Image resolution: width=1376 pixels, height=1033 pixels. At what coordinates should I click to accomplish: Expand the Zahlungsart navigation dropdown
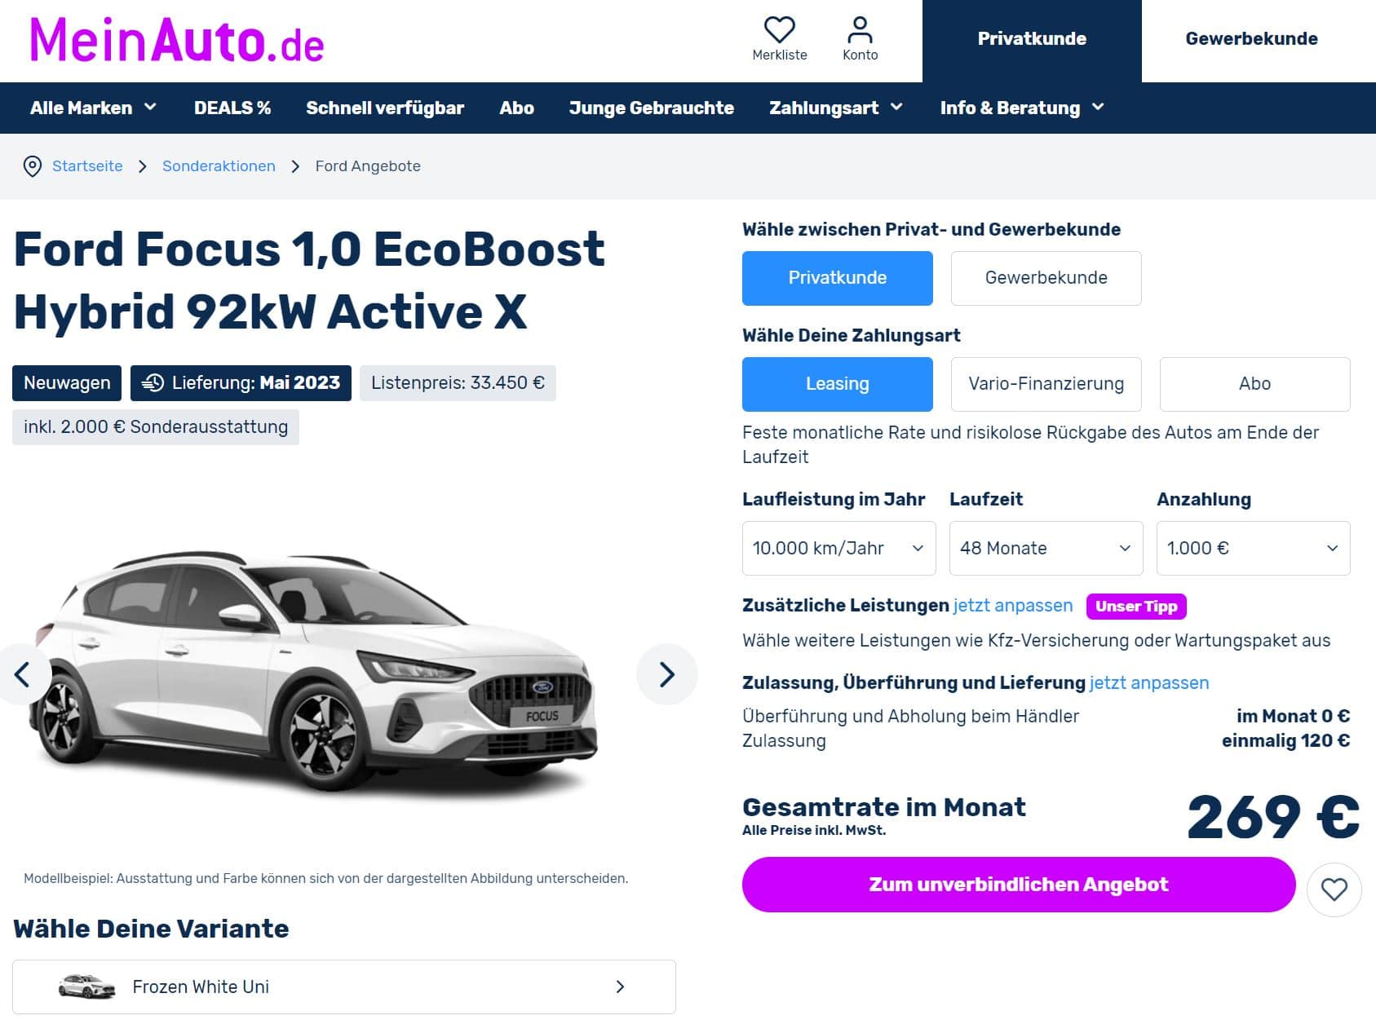click(836, 108)
